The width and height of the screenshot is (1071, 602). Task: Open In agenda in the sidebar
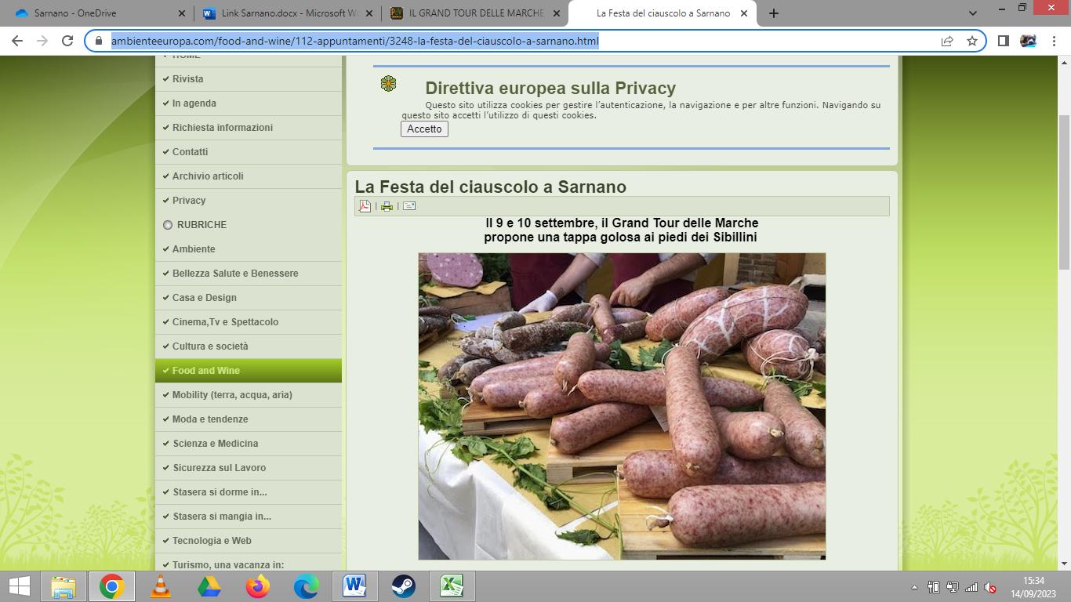(249, 103)
